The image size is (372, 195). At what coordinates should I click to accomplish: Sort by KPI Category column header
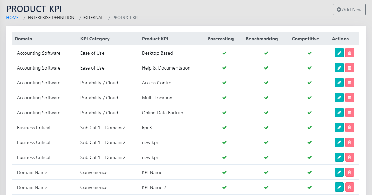[x=95, y=39]
